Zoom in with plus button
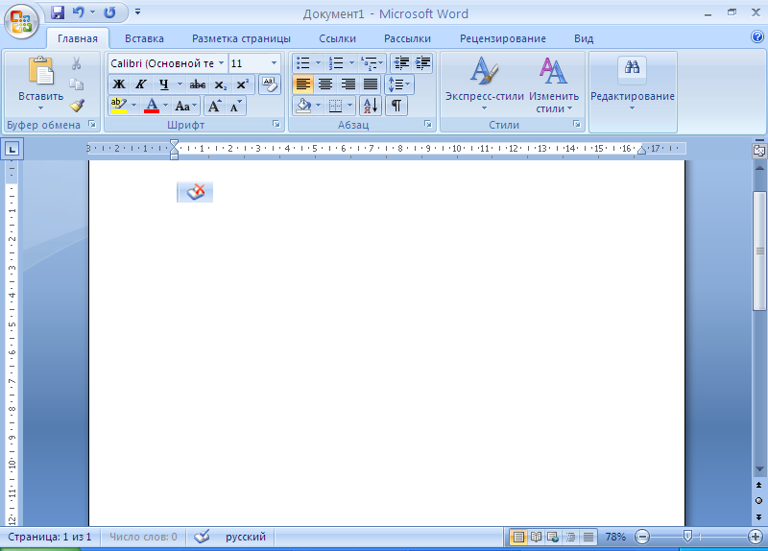Viewport: 768px width, 551px height. coord(756,537)
